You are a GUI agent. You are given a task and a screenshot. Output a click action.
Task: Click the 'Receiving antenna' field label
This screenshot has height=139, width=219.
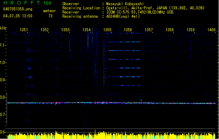click(80, 16)
